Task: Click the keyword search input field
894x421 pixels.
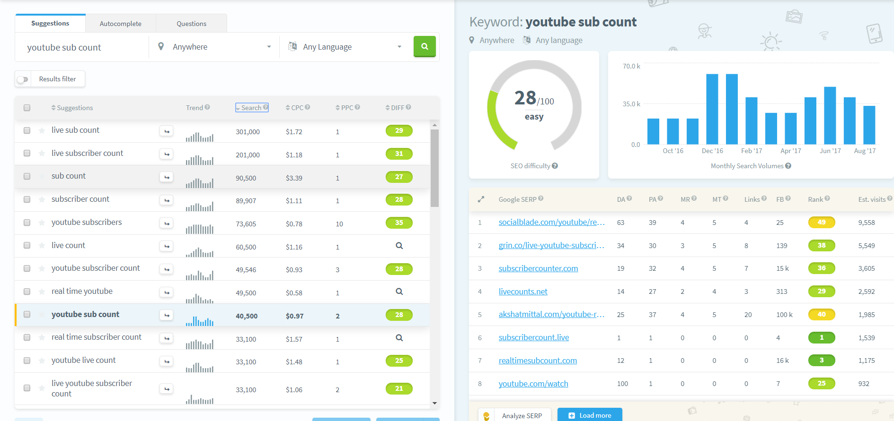Action: click(82, 47)
